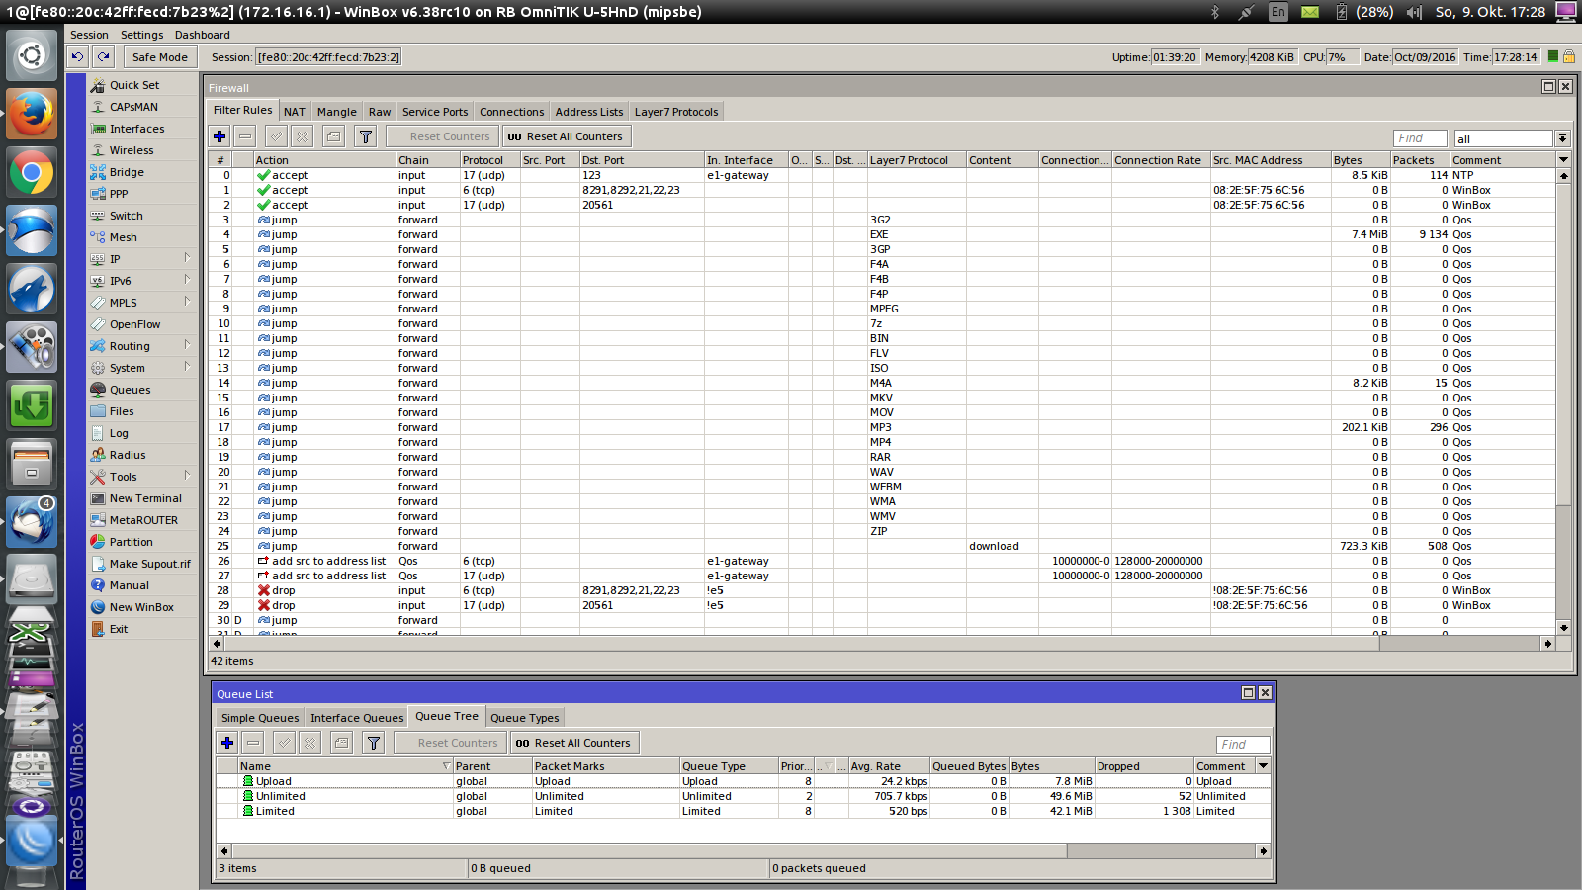Open the Queues sidebar item
This screenshot has width=1582, height=890.
coord(142,390)
